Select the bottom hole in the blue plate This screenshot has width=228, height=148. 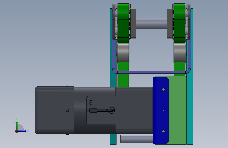tap(163, 131)
